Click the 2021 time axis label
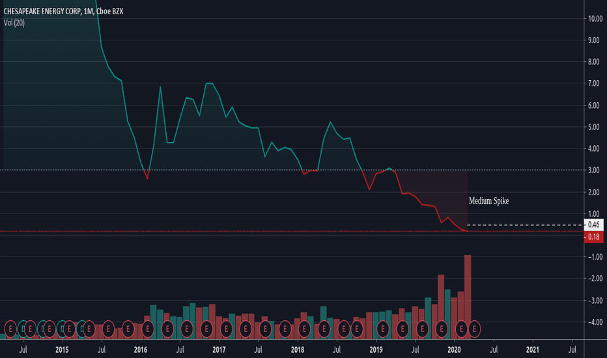The image size is (607, 358). 533,350
